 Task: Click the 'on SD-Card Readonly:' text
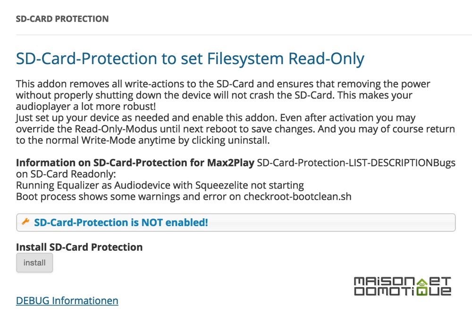click(x=66, y=174)
